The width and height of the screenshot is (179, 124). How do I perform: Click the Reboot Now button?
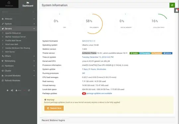54,108
